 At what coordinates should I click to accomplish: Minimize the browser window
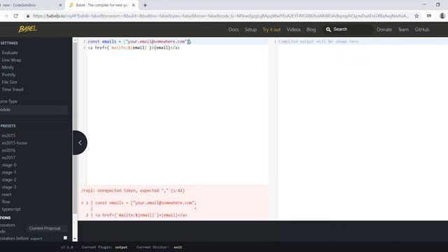pyautogui.click(x=424, y=5)
